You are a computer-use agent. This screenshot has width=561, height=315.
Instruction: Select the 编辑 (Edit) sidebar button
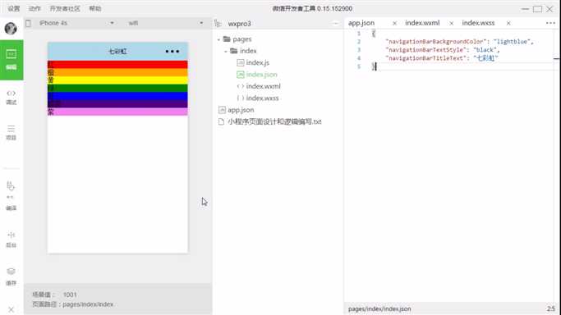tap(11, 60)
